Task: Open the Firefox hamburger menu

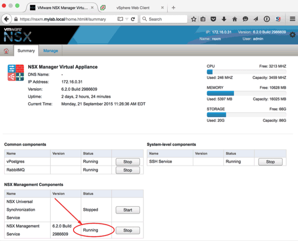Action: coord(292,19)
